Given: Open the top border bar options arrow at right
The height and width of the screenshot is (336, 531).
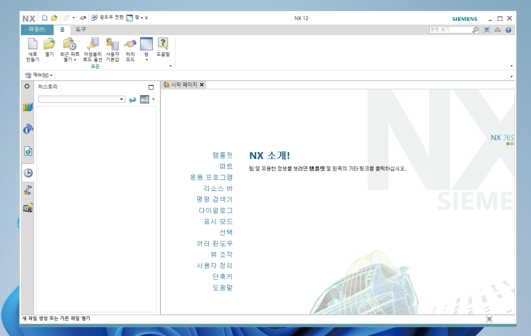Looking at the screenshot, I should pyautogui.click(x=511, y=76).
